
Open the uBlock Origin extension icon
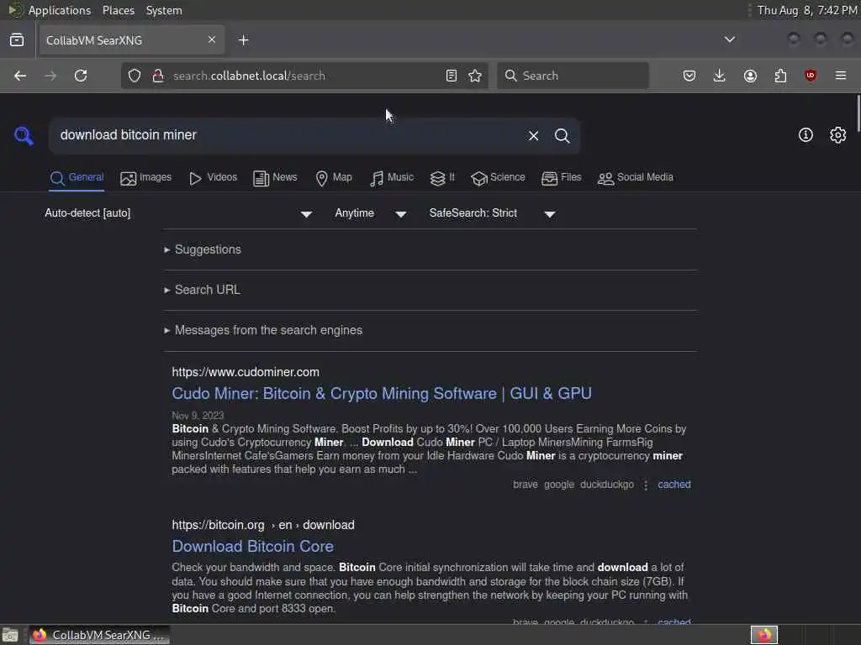811,76
